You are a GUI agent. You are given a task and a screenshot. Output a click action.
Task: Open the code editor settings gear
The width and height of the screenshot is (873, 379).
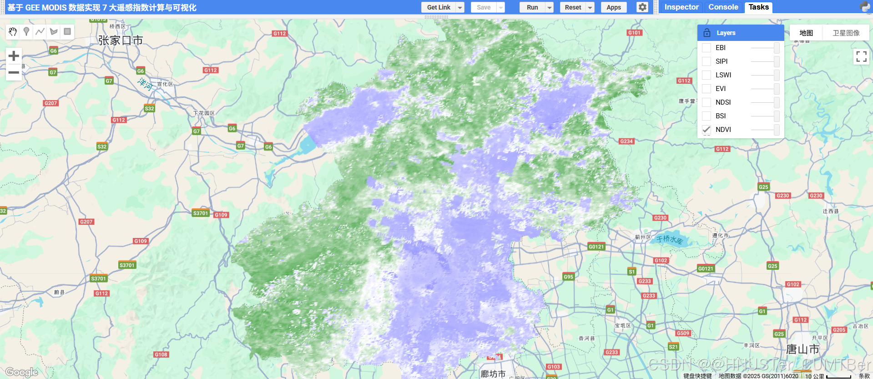point(642,7)
